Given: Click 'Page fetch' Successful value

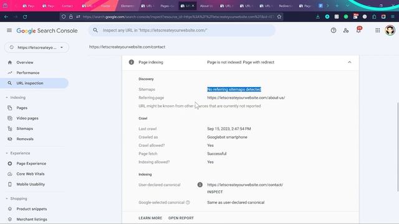Looking at the screenshot, I should (x=217, y=154).
